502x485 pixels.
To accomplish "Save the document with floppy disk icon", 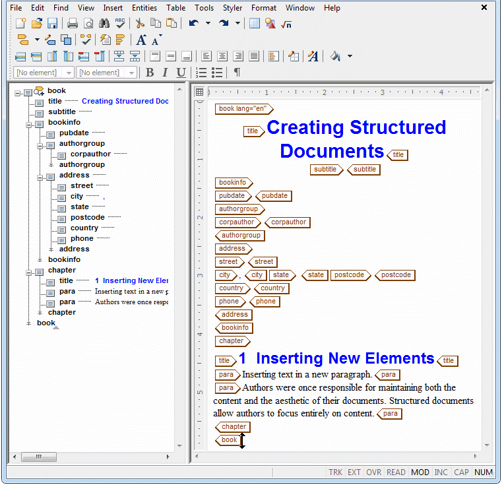I will coord(52,23).
